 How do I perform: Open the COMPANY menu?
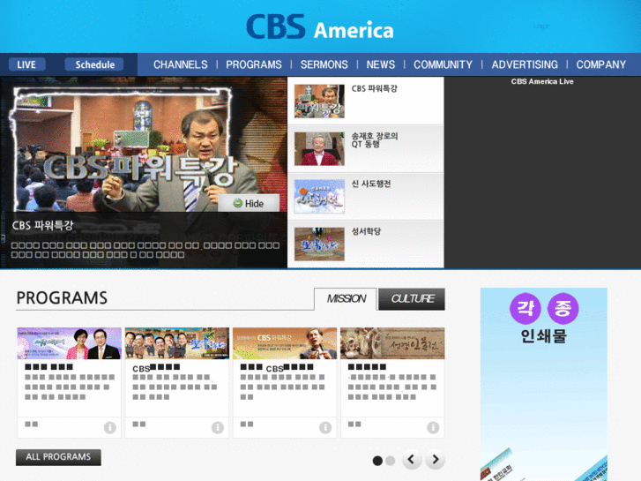pos(601,64)
